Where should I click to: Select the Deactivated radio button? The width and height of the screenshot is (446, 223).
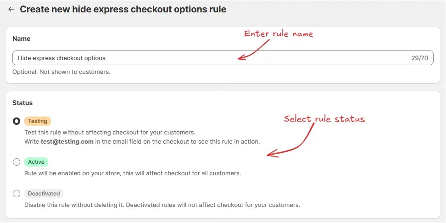(x=17, y=194)
